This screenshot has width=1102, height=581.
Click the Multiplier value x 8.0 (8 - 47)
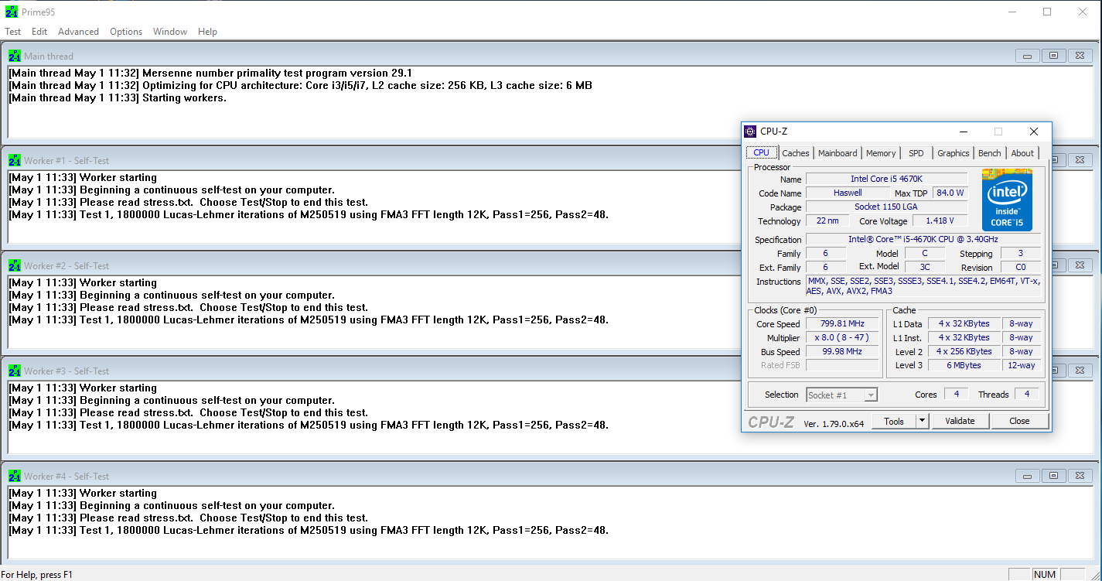point(842,338)
